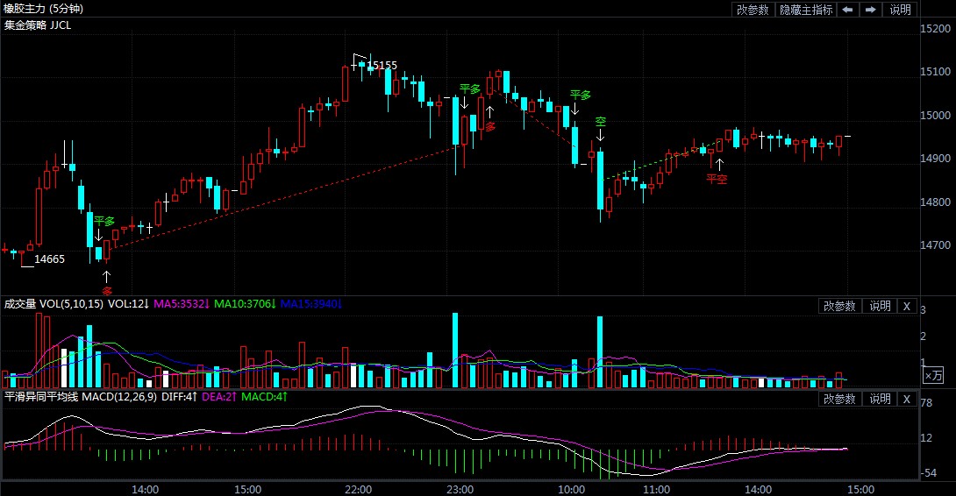The image size is (956, 496).
Task: Click the 平滑异同平均线 MACD(12,26,9) label
Action: coord(81,397)
